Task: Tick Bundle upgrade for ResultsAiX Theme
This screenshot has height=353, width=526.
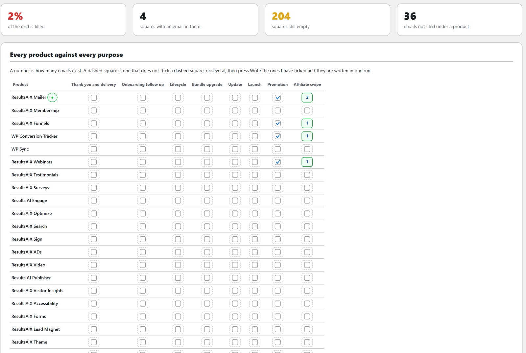Action: (207, 342)
